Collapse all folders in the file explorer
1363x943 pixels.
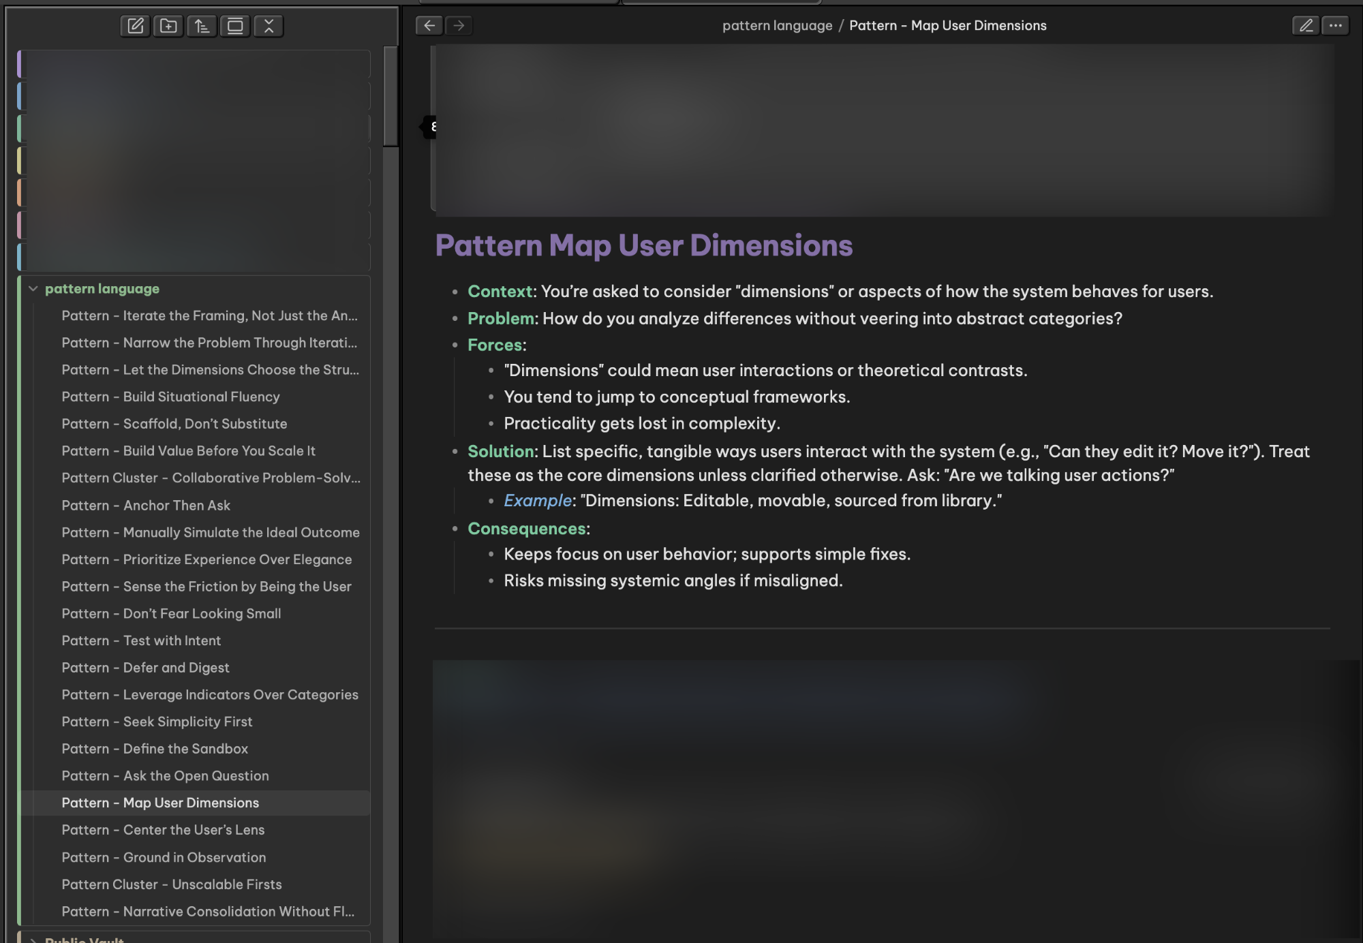269,26
